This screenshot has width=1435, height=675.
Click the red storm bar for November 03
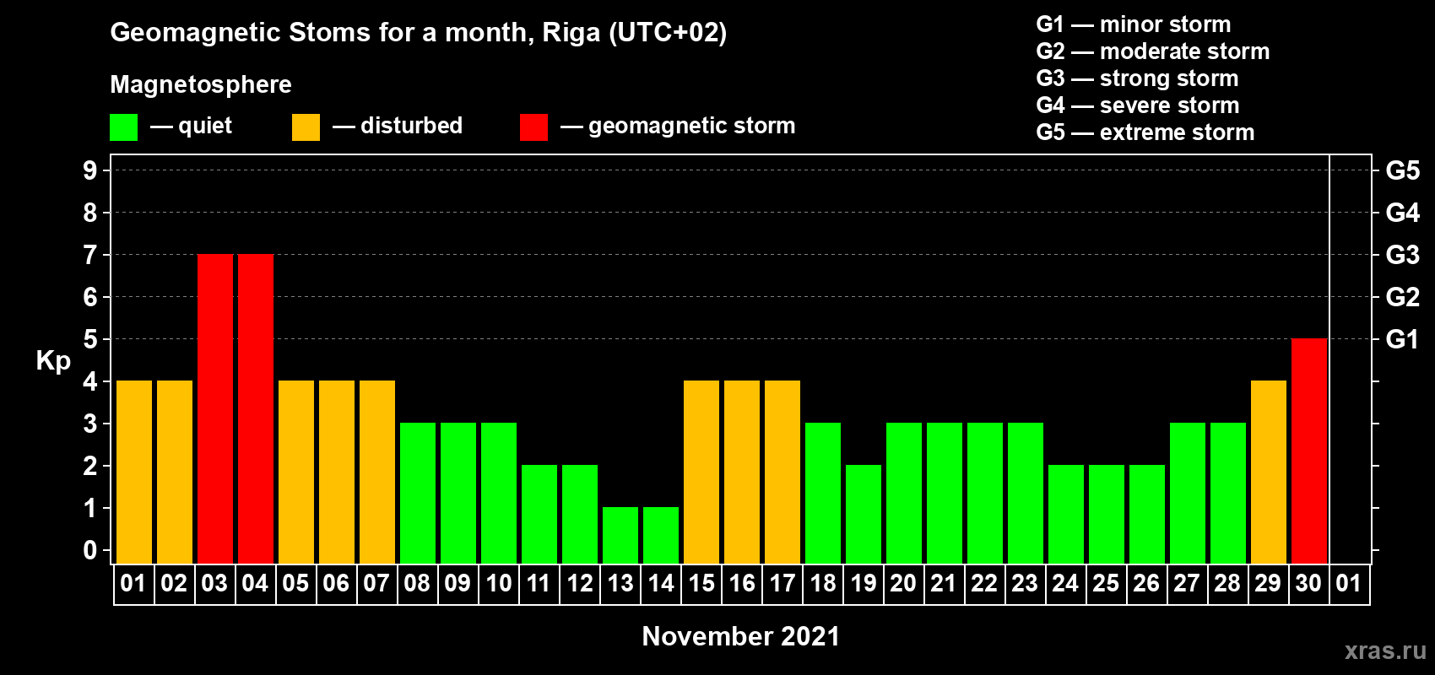click(215, 408)
